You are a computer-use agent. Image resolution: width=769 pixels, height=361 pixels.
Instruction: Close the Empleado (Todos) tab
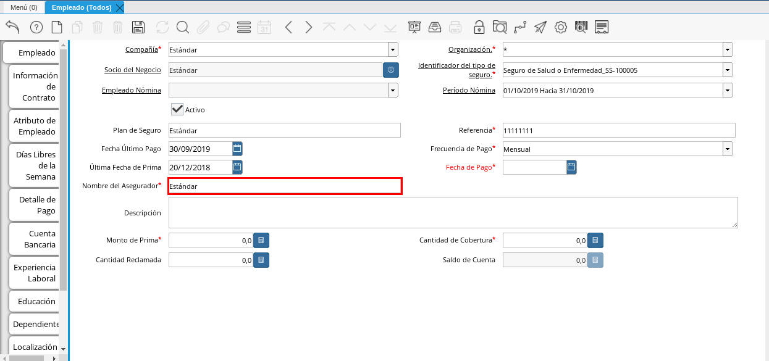pyautogui.click(x=120, y=7)
